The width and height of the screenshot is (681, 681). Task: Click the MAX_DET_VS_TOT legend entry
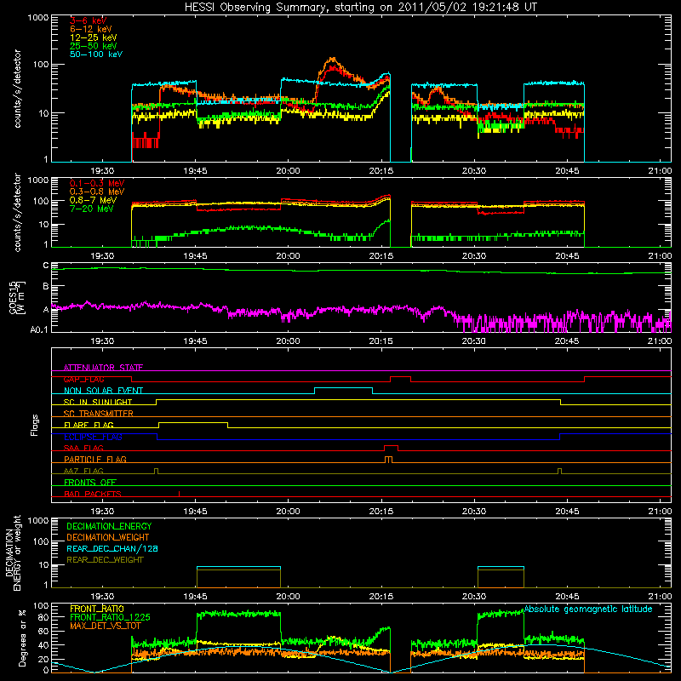(105, 626)
